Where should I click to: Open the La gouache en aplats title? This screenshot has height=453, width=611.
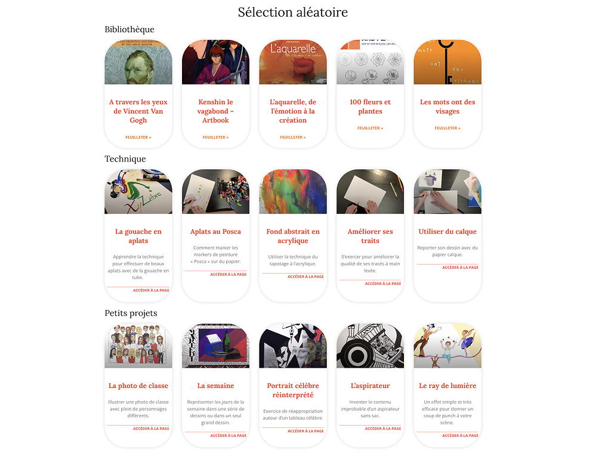tap(138, 236)
